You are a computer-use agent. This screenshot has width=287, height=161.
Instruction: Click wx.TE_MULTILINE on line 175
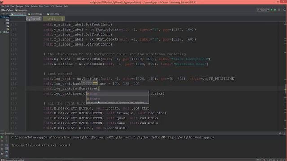click(218, 79)
